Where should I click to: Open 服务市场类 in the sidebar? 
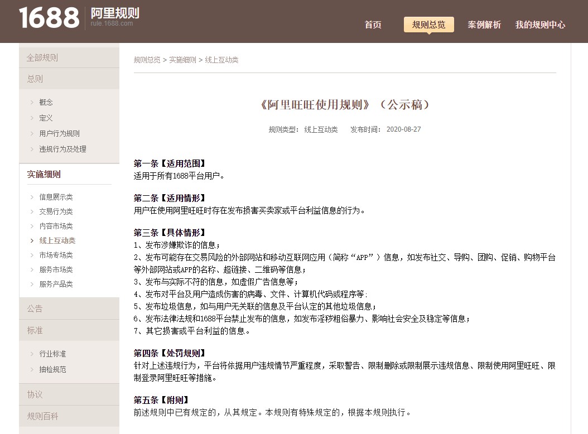(56, 269)
